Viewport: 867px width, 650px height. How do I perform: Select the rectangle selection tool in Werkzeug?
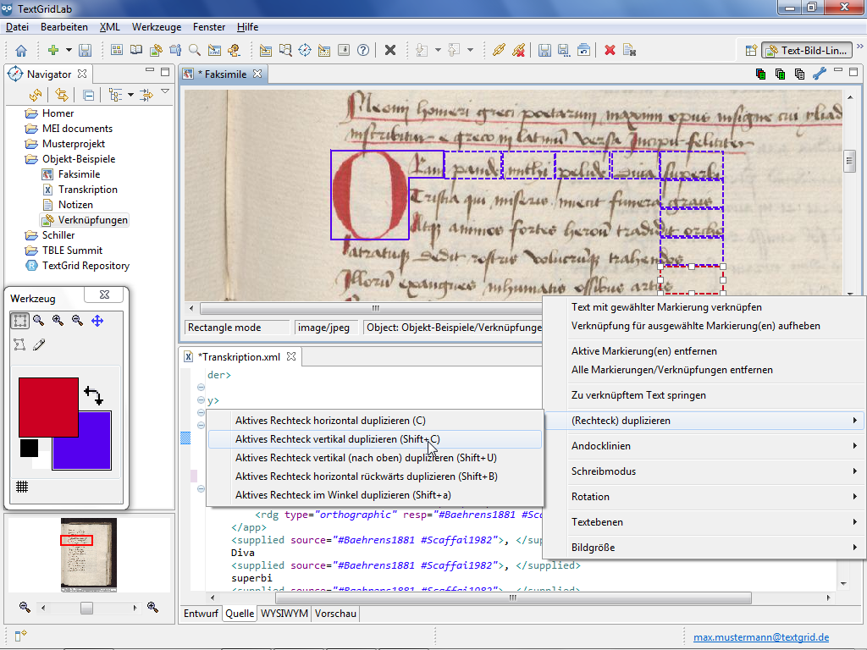coord(19,321)
